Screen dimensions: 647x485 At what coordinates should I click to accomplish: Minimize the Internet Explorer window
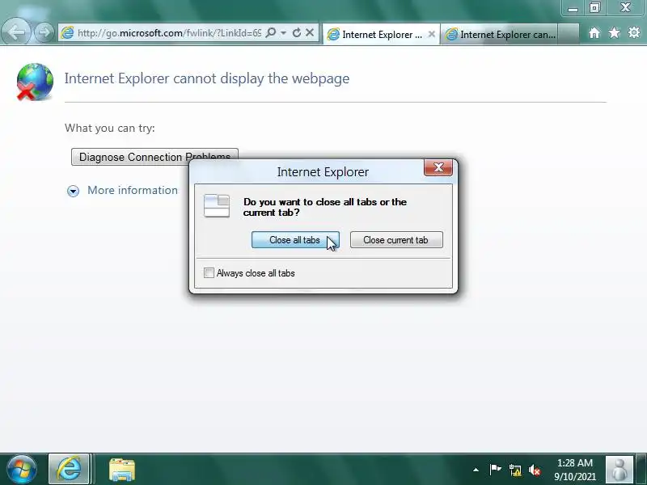point(573,8)
